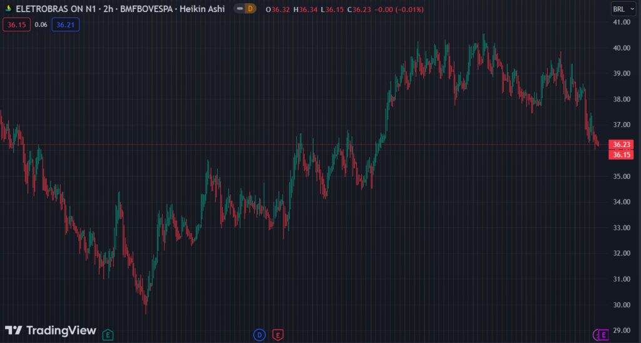The image size is (641, 343).
Task: Click the blue dividend D marker
Action: [x=259, y=335]
